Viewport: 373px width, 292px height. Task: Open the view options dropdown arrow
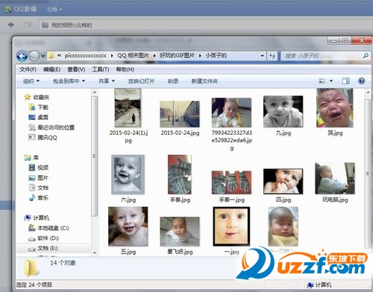coord(331,81)
